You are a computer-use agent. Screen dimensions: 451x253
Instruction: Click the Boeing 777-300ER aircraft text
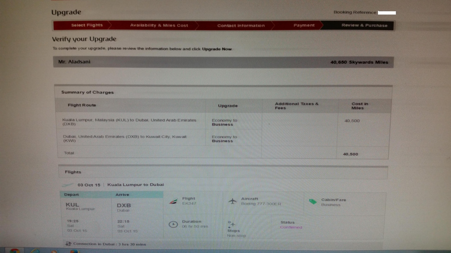(261, 204)
